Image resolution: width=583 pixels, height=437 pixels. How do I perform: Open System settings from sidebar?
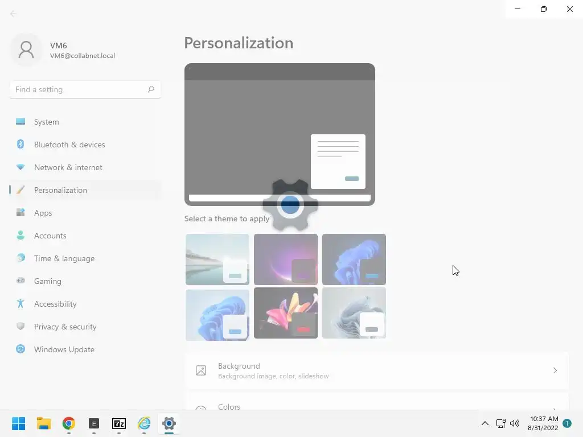click(x=85, y=122)
